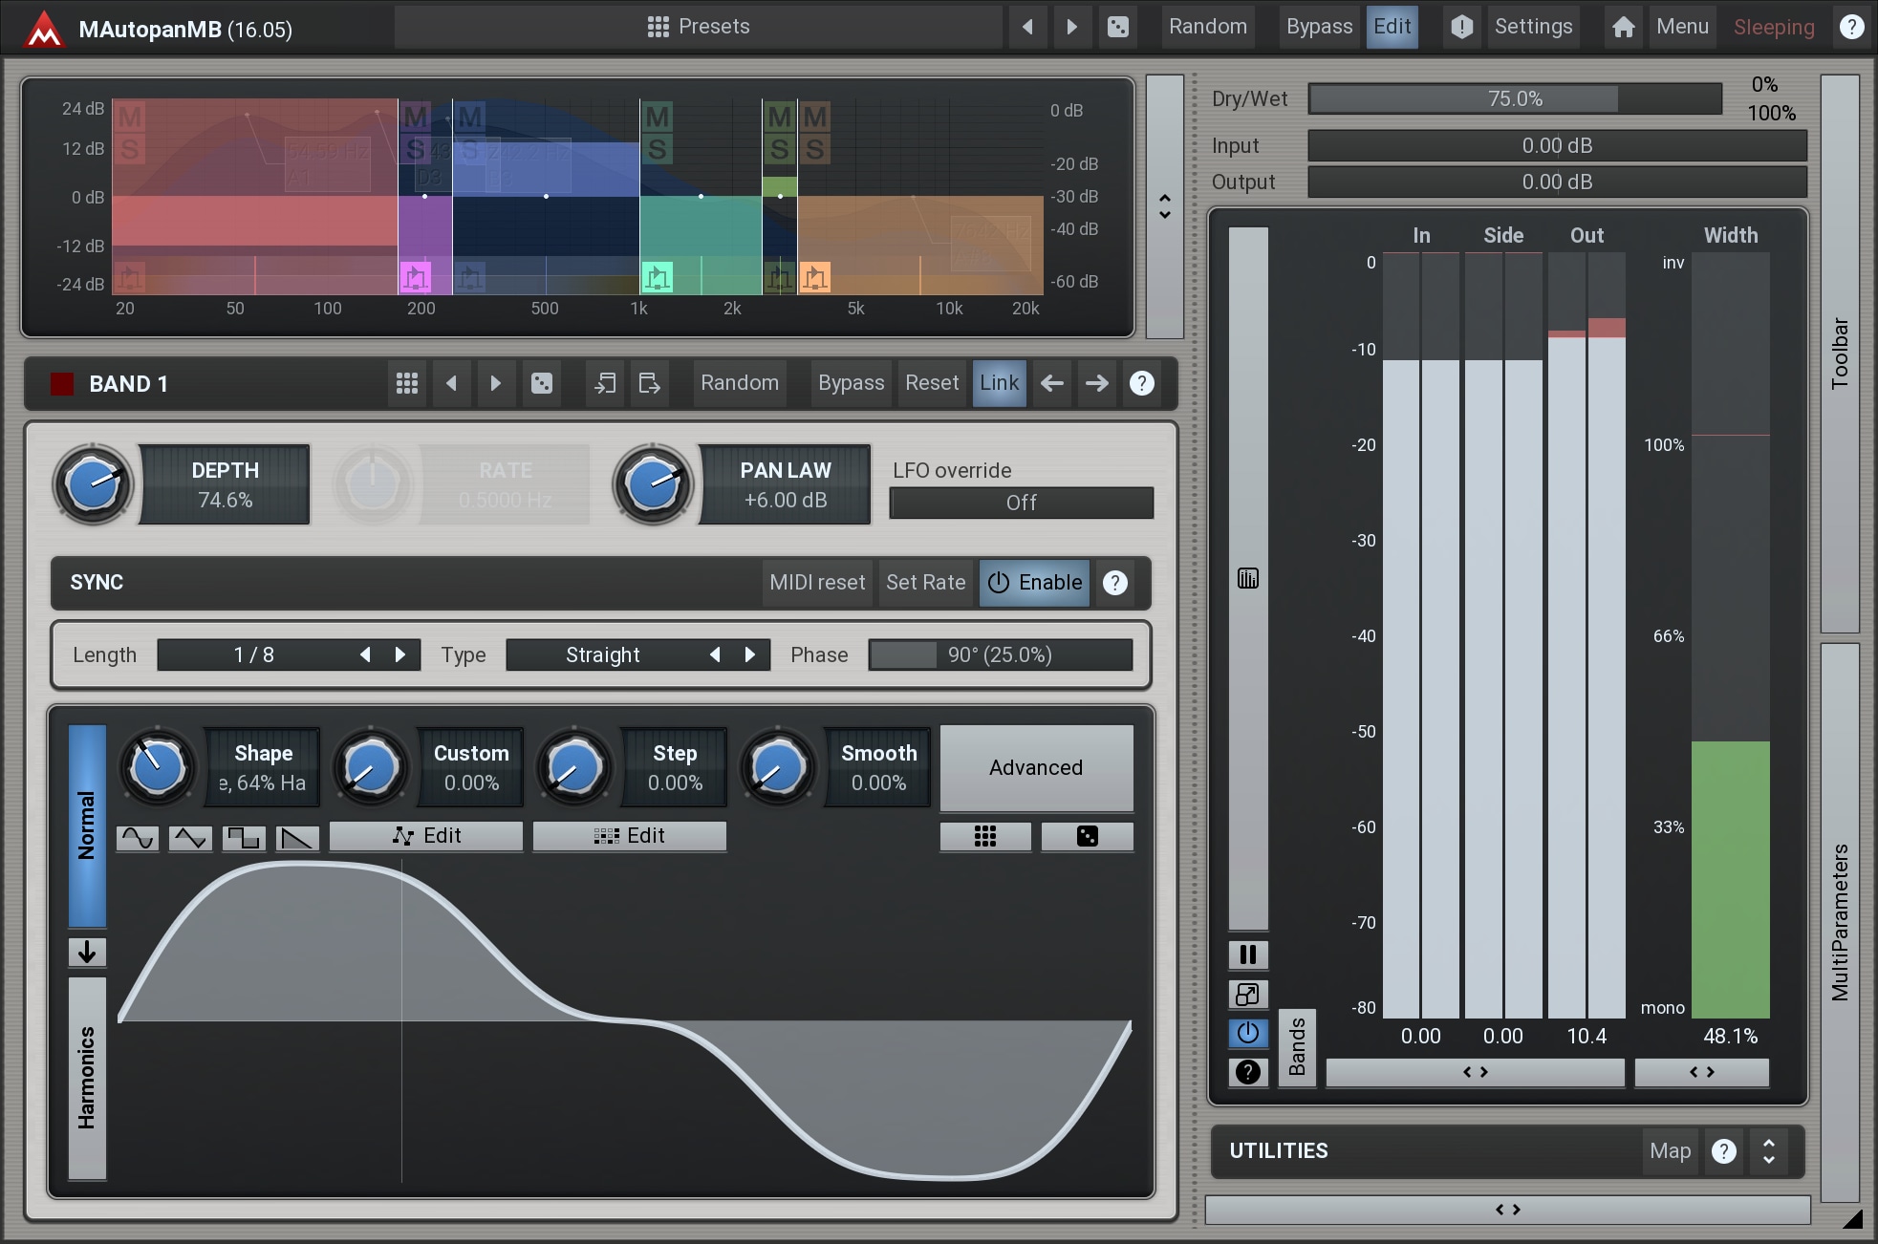The image size is (1878, 1244).
Task: Select sawtooth wave shape icon
Action: pos(297,838)
